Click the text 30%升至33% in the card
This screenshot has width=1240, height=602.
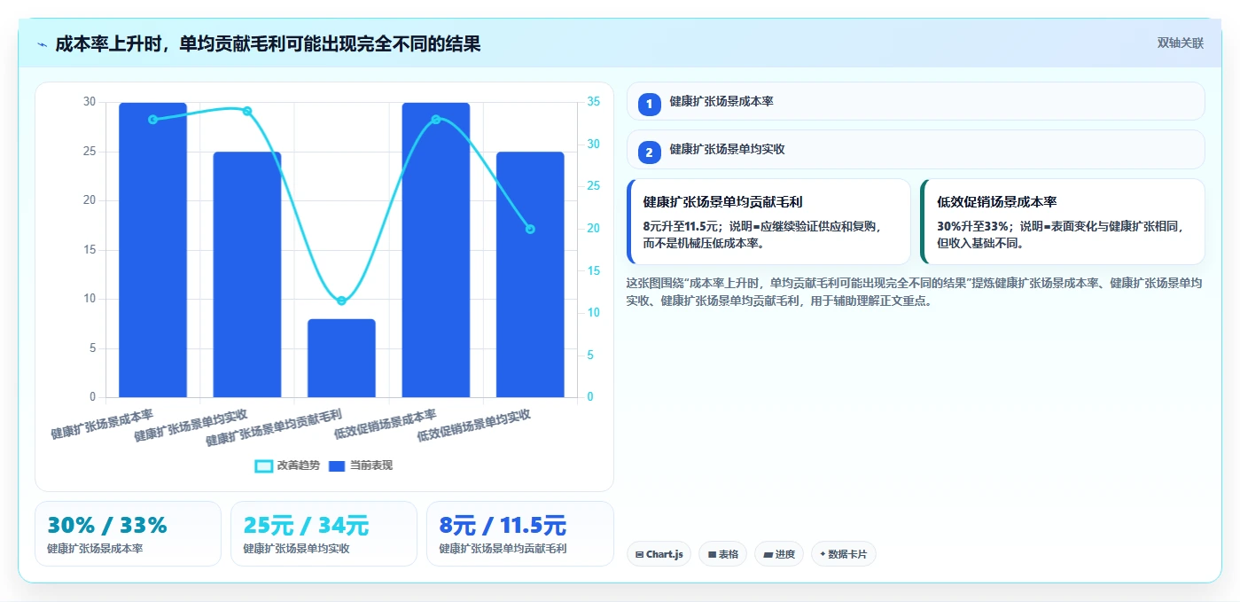pyautogui.click(x=972, y=226)
